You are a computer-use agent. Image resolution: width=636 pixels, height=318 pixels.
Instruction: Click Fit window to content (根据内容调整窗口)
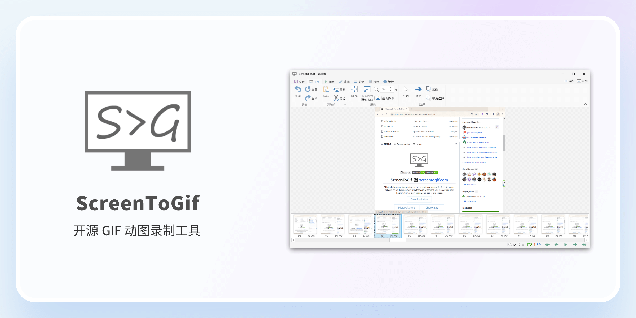[x=367, y=93]
